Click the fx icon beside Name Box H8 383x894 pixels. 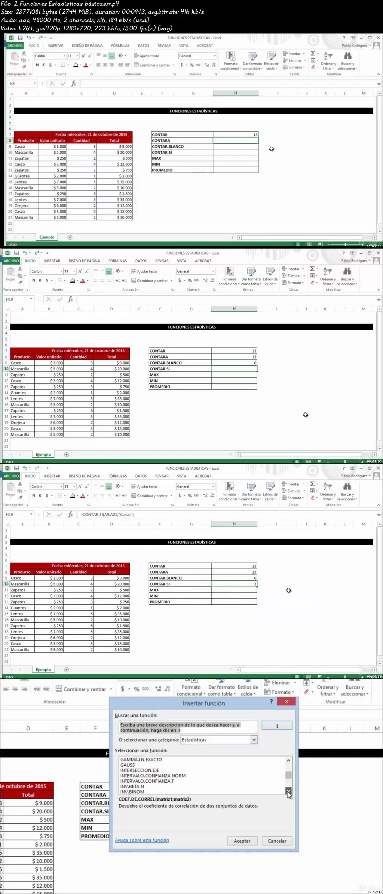[x=74, y=84]
